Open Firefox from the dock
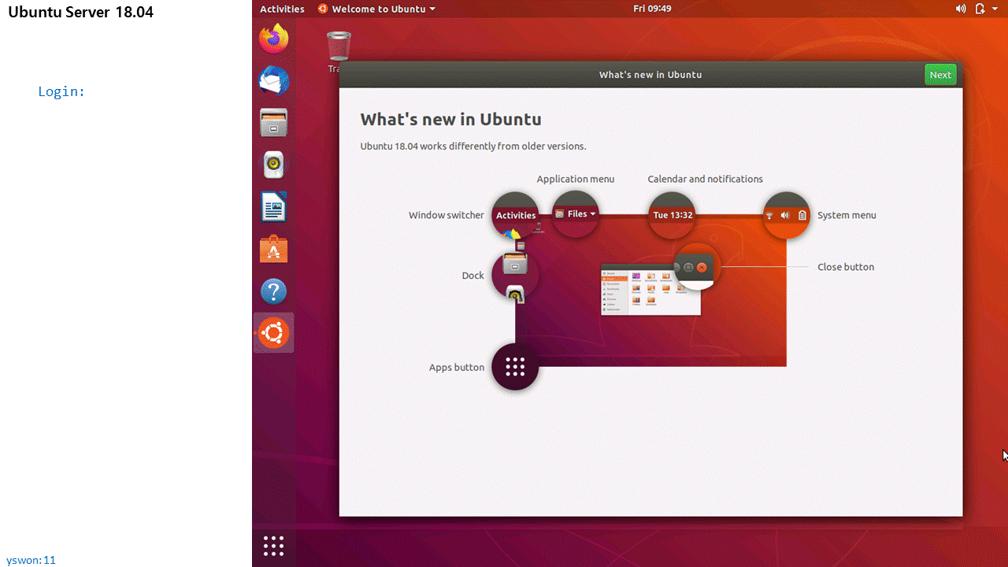 tap(274, 39)
